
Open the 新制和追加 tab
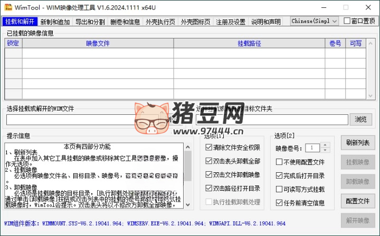55,22
